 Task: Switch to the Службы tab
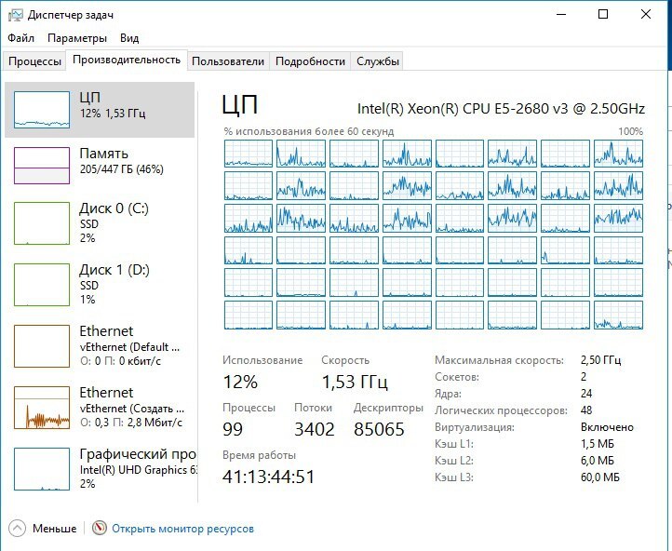pos(378,61)
